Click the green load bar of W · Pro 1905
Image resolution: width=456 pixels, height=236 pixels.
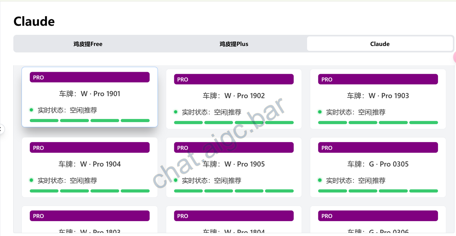(234, 191)
